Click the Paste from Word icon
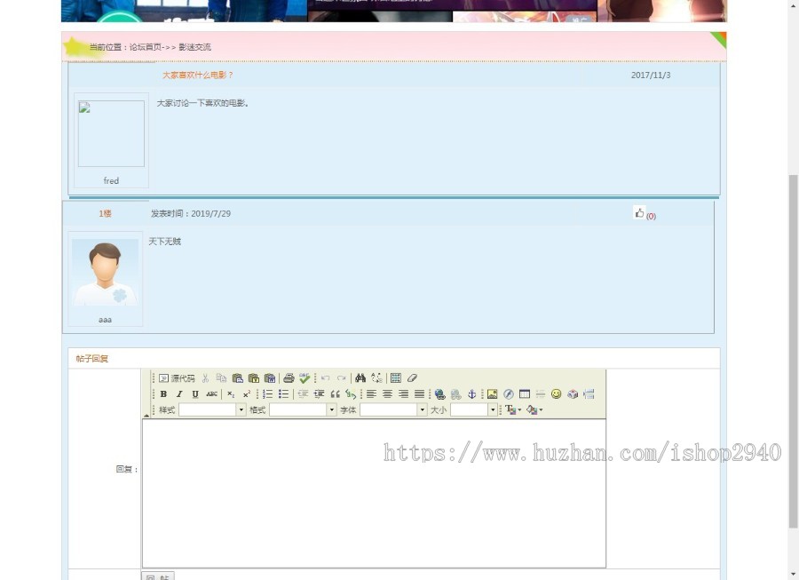 [x=272, y=377]
